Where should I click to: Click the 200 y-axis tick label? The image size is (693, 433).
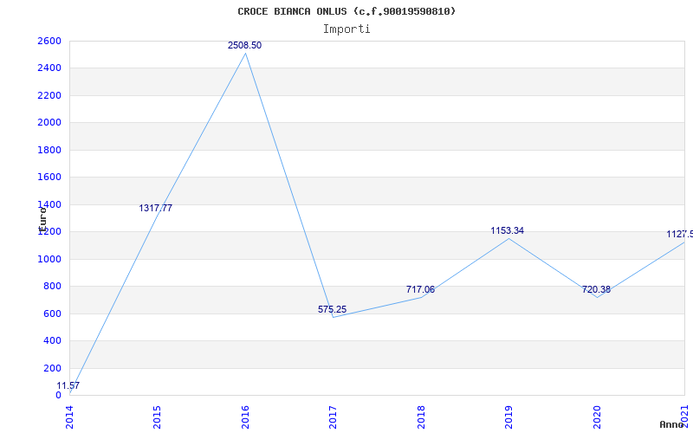point(52,368)
